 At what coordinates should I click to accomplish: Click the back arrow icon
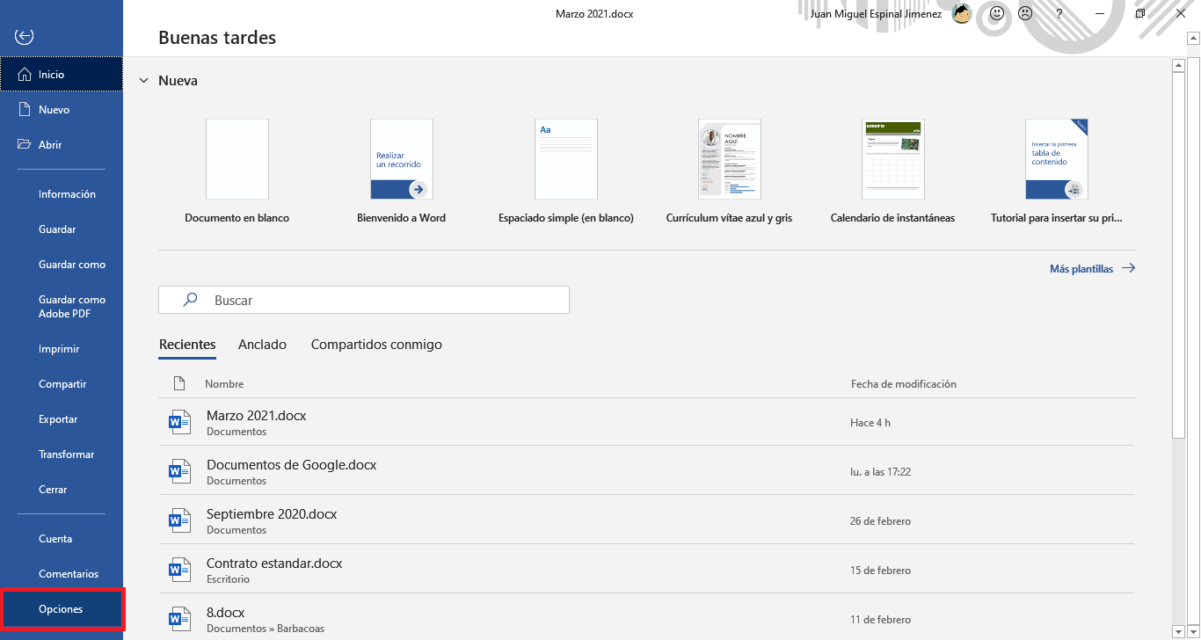click(x=25, y=36)
